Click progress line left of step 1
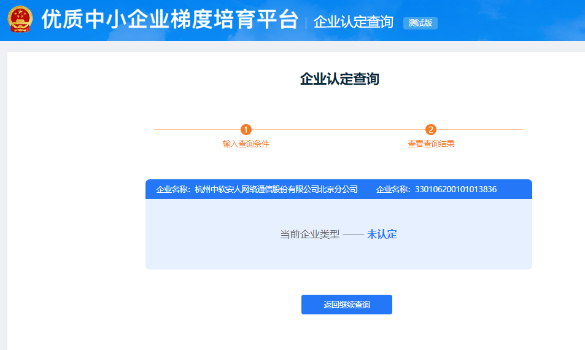The width and height of the screenshot is (585, 350). tap(196, 130)
